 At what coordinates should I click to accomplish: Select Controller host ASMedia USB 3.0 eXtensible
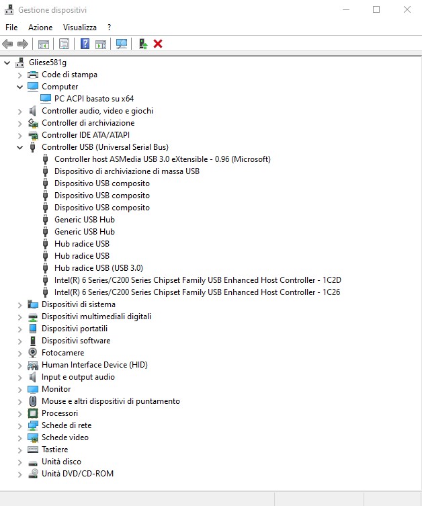tap(163, 159)
